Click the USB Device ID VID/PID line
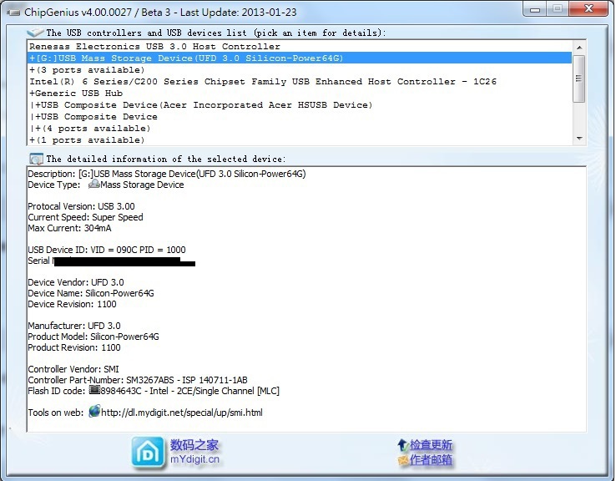 coord(107,250)
